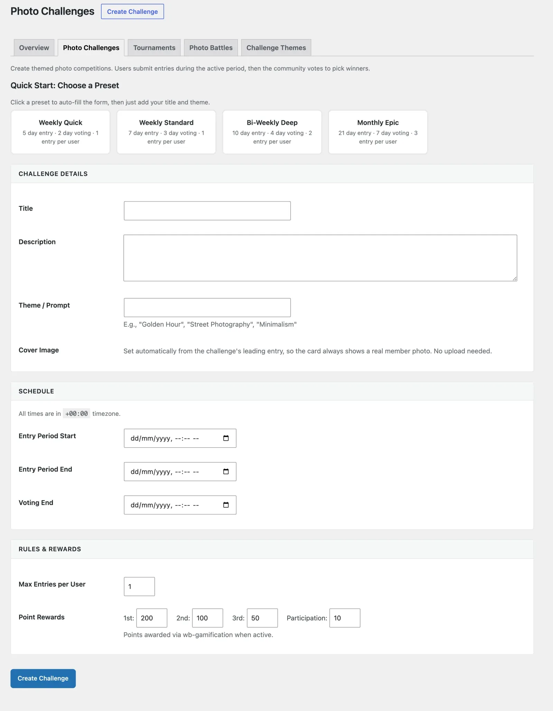Open calendar picker for Entry Period End
Viewport: 553px width, 711px height.
pos(226,471)
